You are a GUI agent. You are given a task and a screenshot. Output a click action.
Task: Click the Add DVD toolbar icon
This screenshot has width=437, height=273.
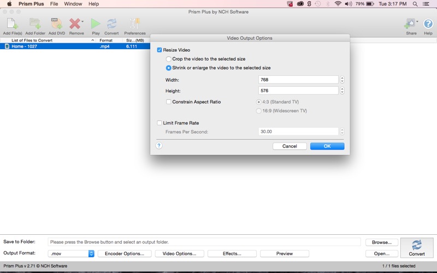[57, 24]
